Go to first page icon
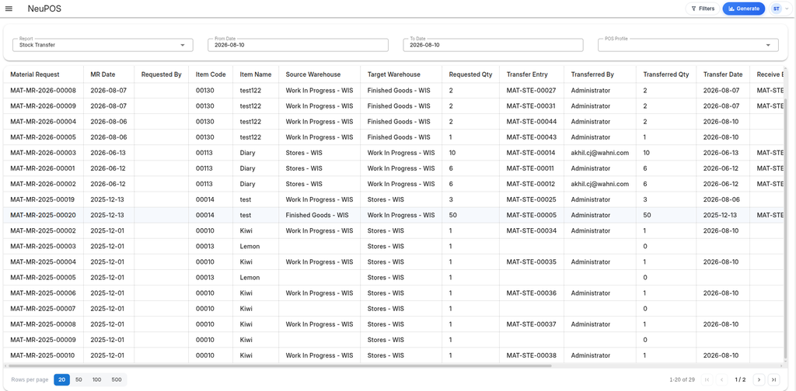 pos(707,379)
